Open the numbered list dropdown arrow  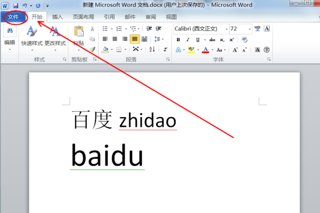pyautogui.click(x=126, y=29)
